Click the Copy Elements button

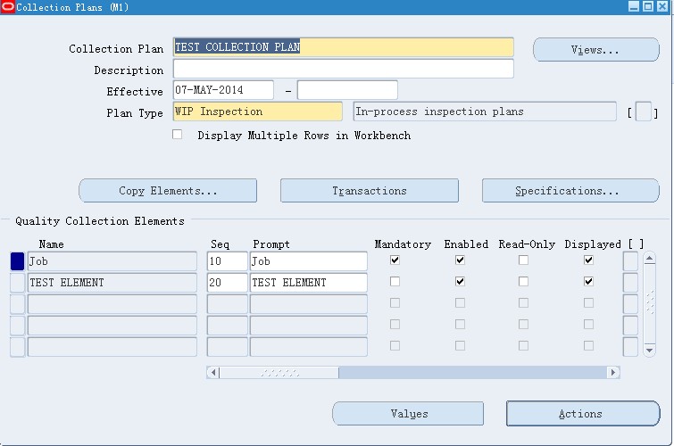point(168,191)
